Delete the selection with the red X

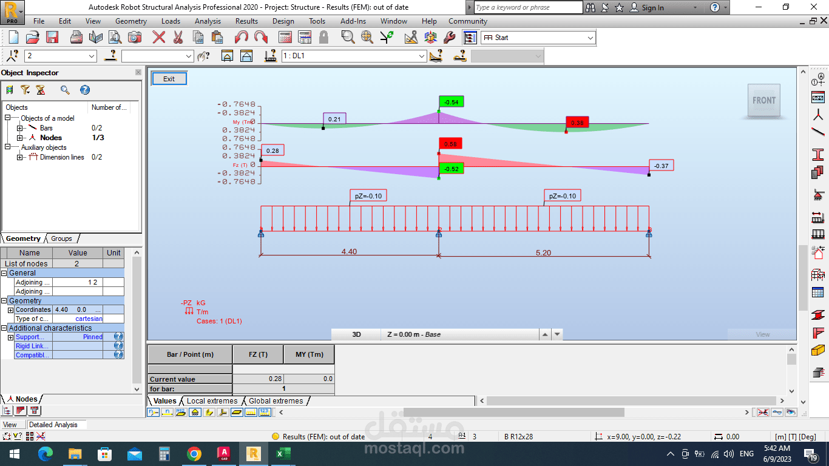click(159, 37)
